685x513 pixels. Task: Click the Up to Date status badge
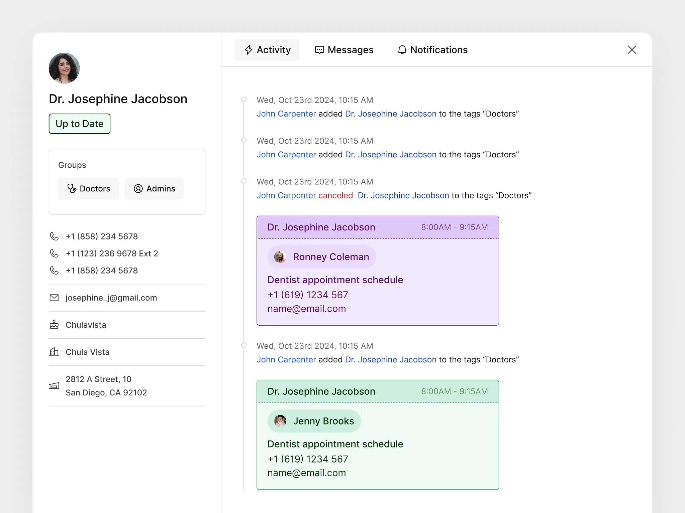(x=80, y=124)
